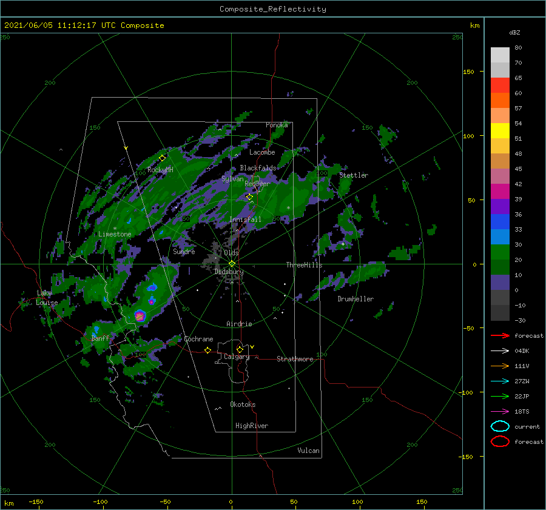
Task: Click the Blackfalds town label
Action: pyautogui.click(x=258, y=168)
